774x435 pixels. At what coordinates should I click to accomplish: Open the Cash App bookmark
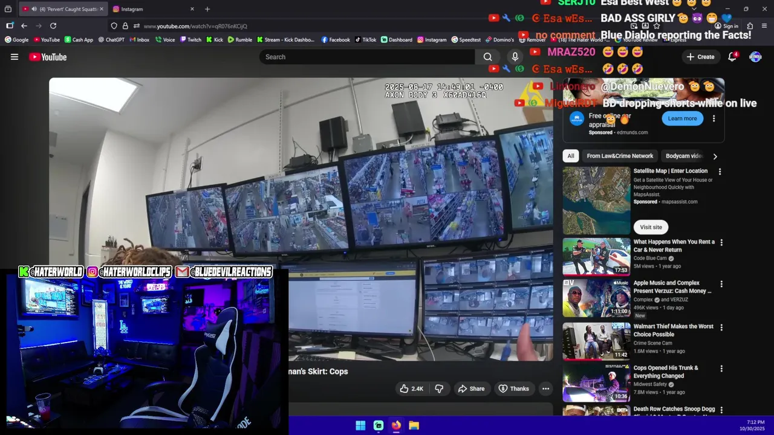coord(79,40)
